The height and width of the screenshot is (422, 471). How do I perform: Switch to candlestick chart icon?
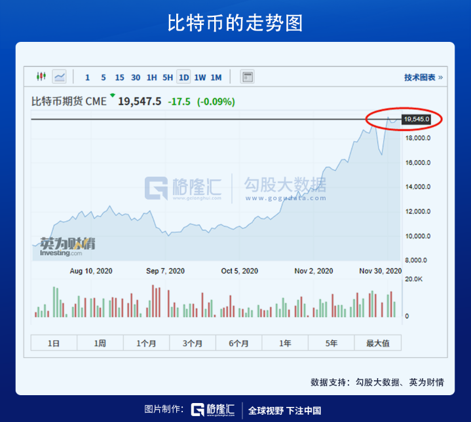tap(41, 77)
